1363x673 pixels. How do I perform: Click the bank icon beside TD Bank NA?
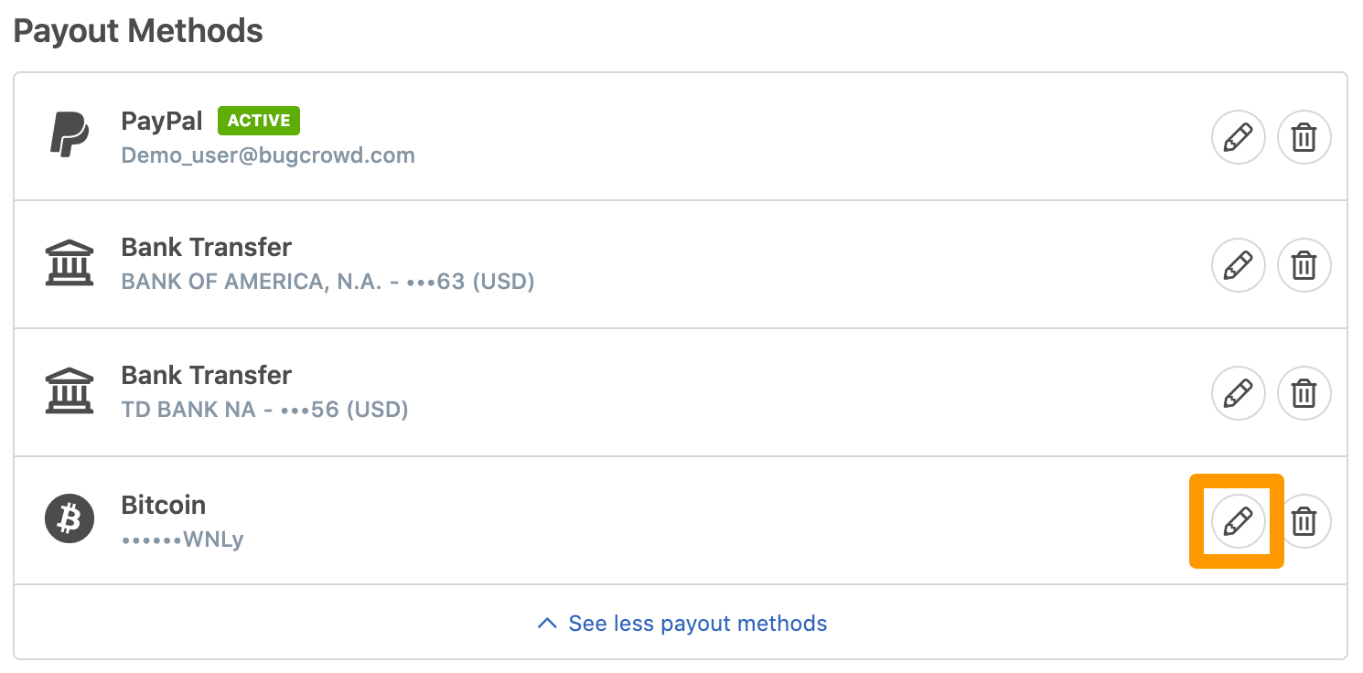click(x=70, y=391)
